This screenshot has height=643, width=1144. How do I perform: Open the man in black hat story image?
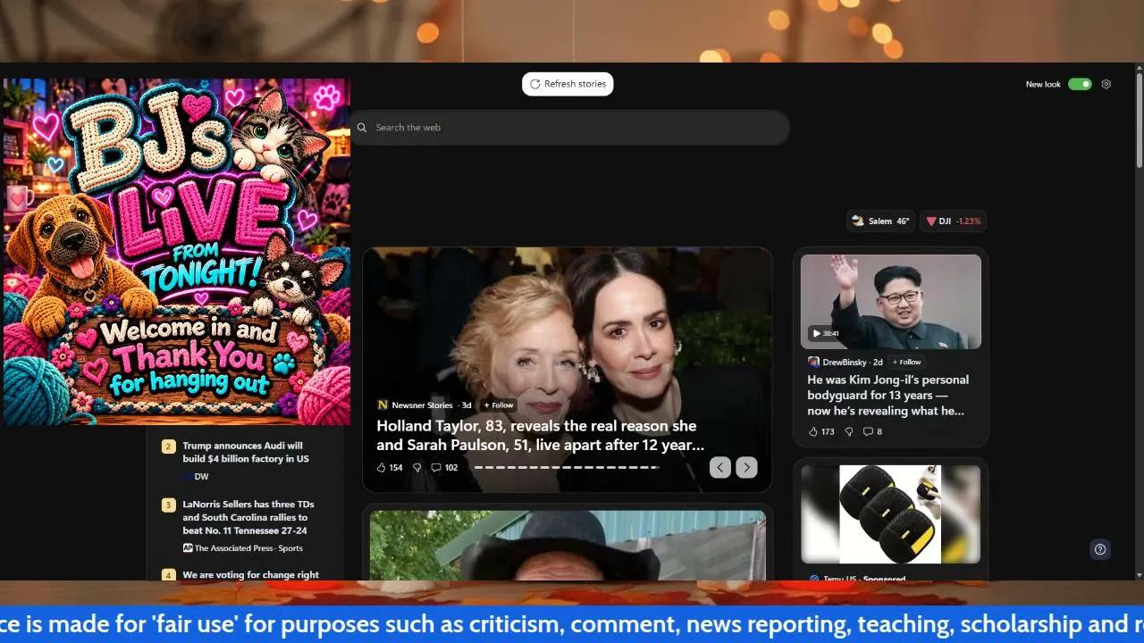coord(568,545)
